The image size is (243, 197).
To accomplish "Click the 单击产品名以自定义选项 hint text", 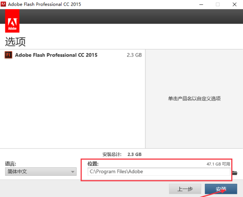I will click(x=194, y=99).
